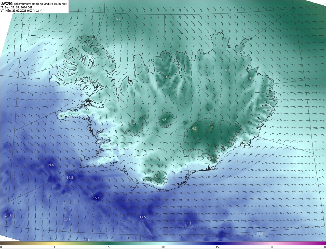Click the '0' tick on the color scale

(x=1, y=247)
